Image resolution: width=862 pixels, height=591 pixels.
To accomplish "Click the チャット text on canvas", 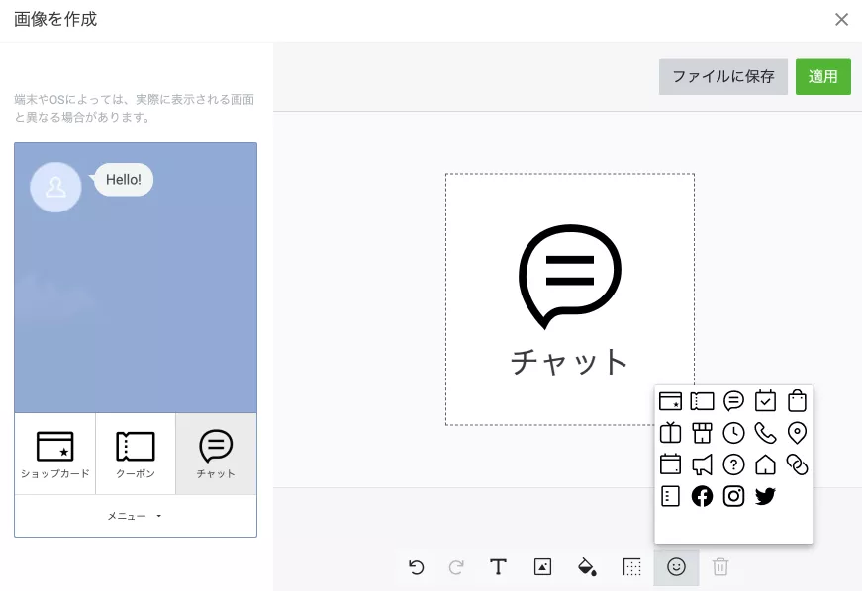I will pos(569,362).
